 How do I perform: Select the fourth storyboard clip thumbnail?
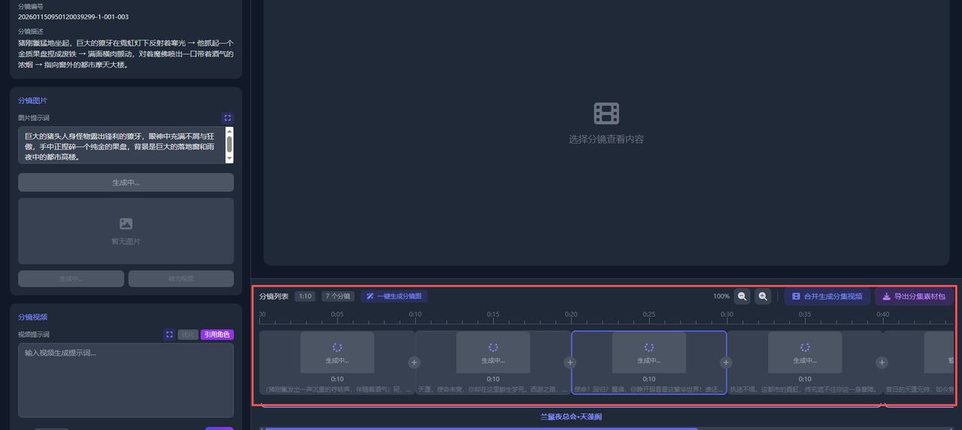point(804,352)
